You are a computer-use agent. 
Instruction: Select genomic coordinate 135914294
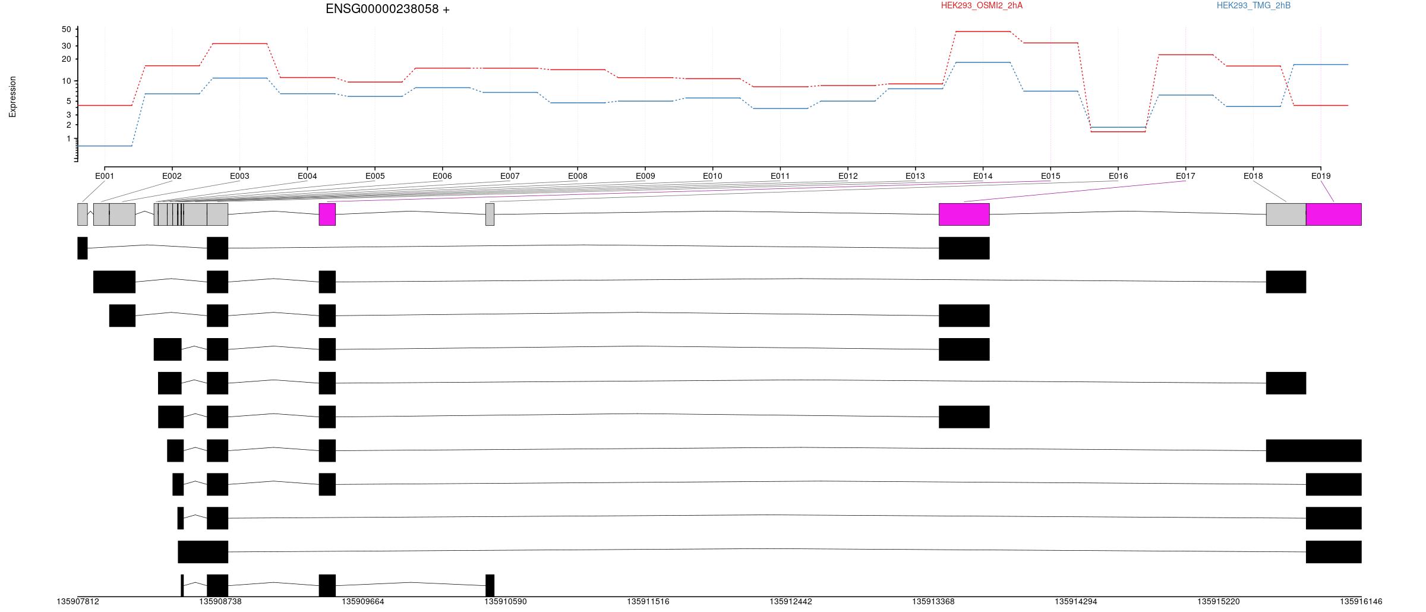[x=1076, y=601]
